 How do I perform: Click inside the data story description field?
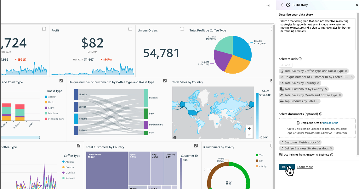point(317,35)
